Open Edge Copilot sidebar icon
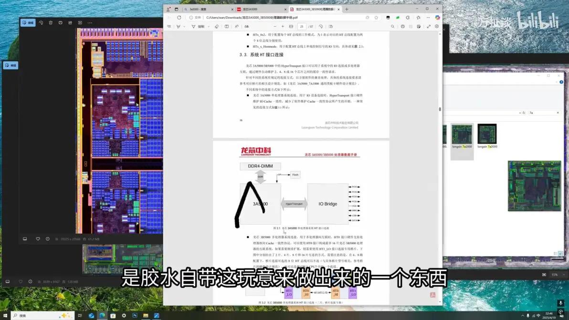The height and width of the screenshot is (320, 569). pyautogui.click(x=438, y=17)
